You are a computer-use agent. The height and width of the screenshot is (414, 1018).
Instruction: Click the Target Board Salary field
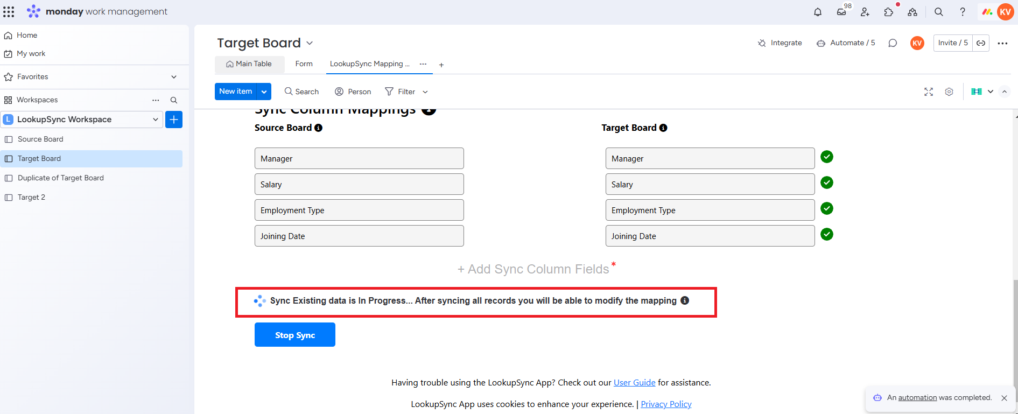coord(710,184)
